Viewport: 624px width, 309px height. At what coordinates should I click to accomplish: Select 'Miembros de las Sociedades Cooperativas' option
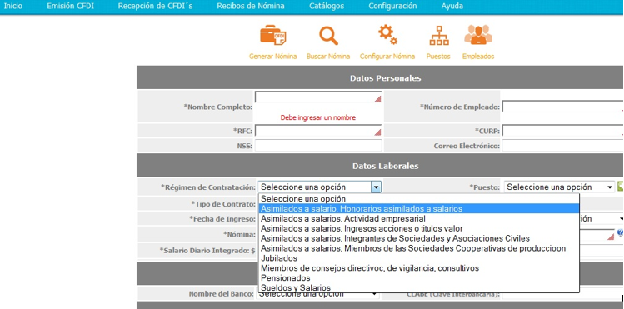(x=418, y=248)
